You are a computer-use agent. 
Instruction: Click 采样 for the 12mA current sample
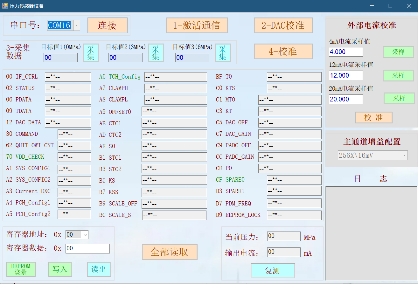pyautogui.click(x=398, y=75)
